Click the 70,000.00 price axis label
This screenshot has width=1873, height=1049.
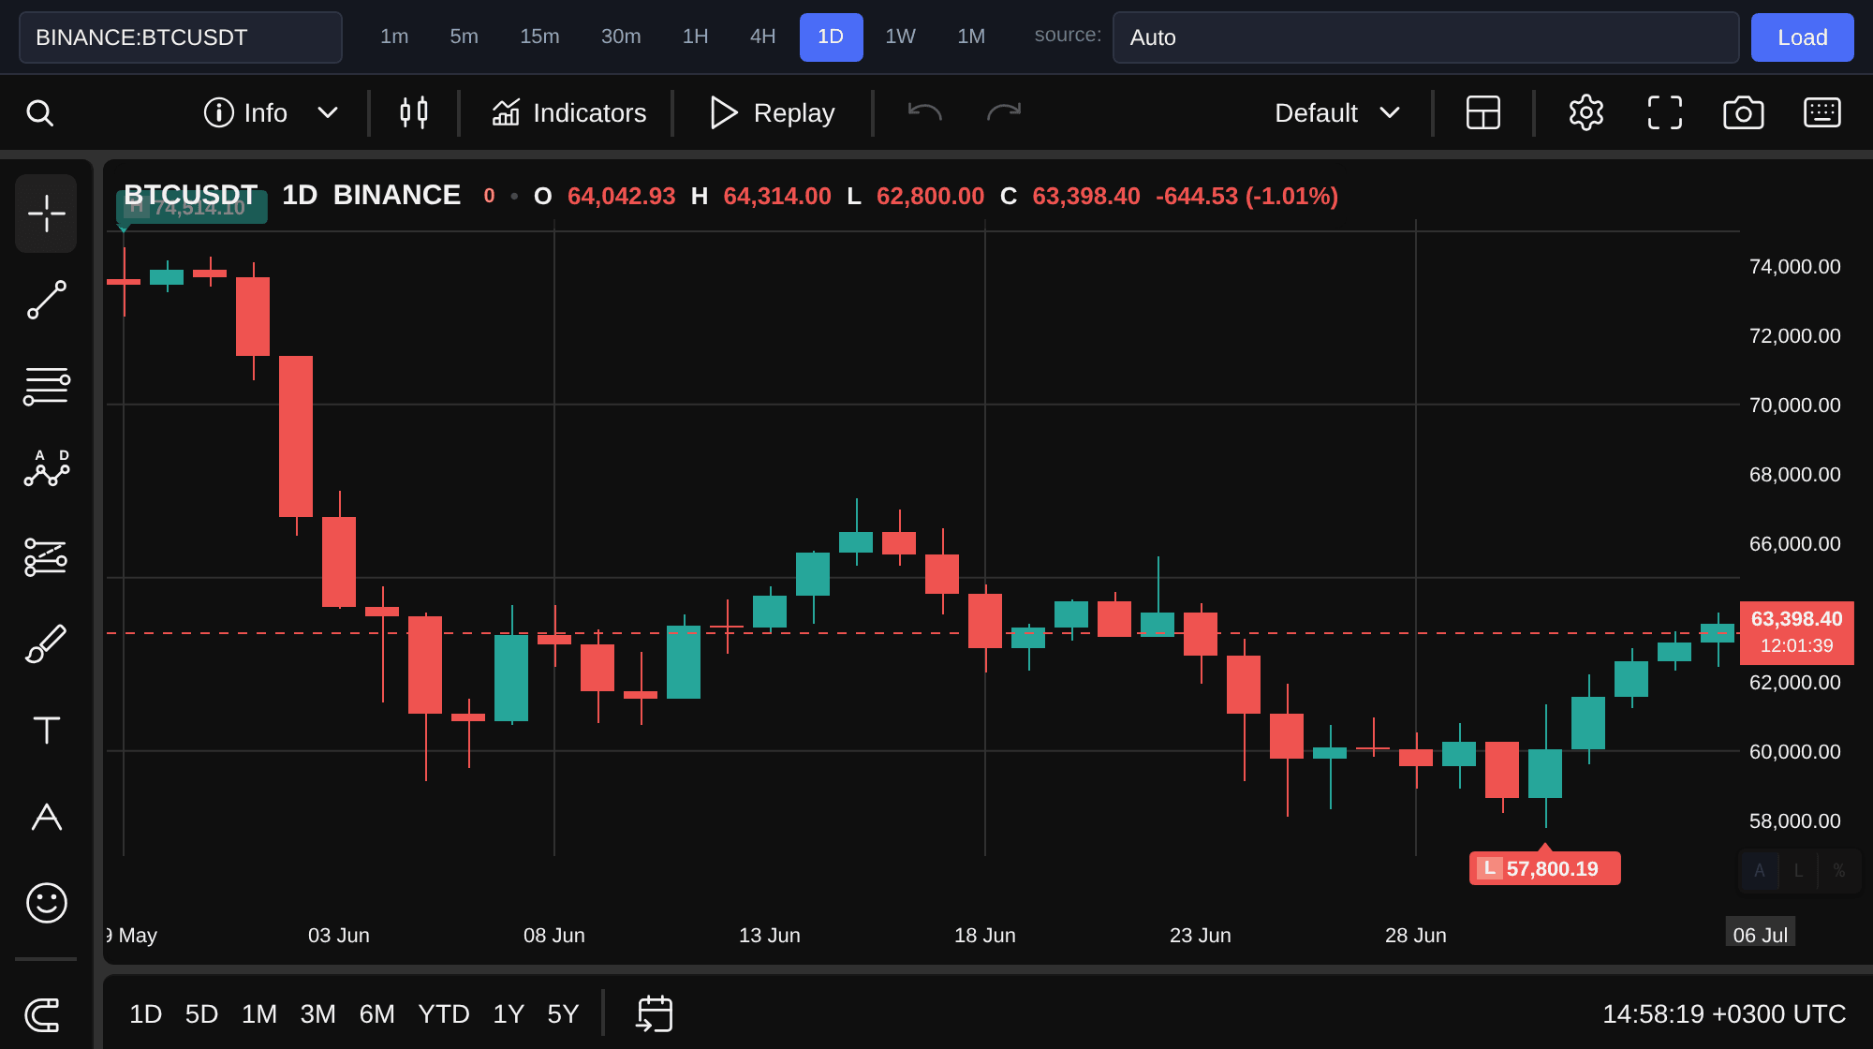coord(1794,405)
